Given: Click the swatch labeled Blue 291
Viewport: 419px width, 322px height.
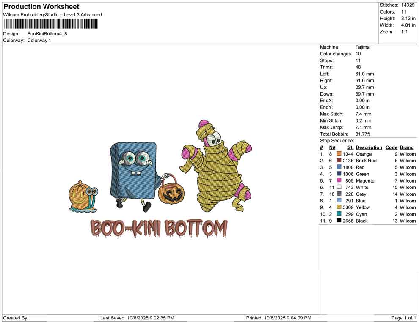Looking at the screenshot, I should [339, 200].
